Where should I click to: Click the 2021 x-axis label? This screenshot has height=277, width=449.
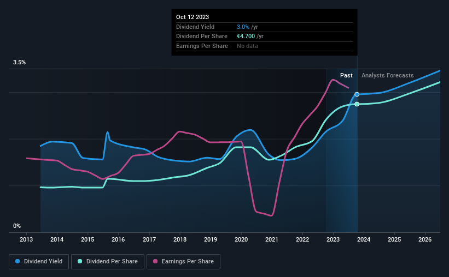(x=271, y=239)
